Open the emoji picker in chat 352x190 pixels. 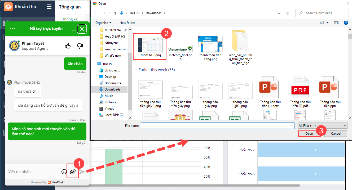pyautogui.click(x=64, y=172)
